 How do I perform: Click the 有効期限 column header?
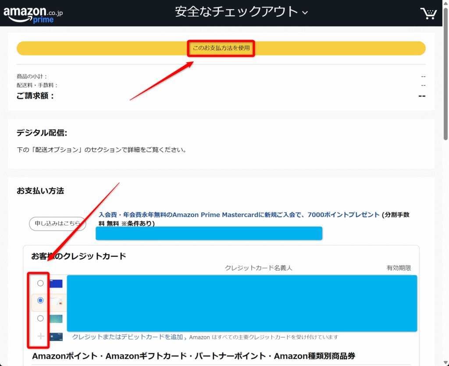[x=399, y=268]
